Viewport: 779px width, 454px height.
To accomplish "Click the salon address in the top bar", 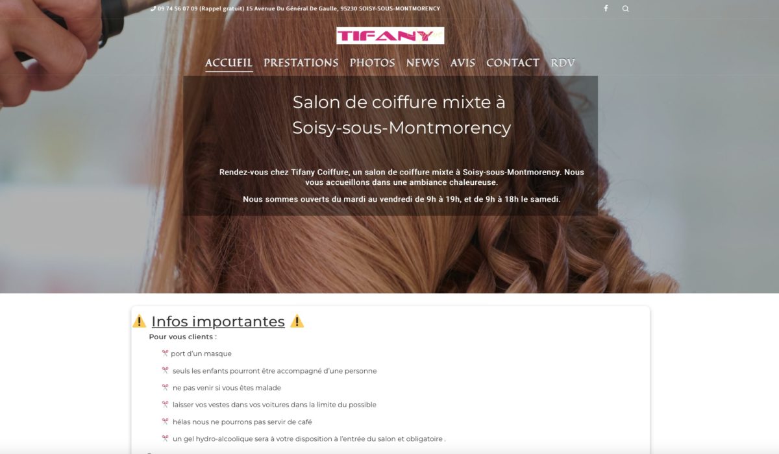I will coord(343,9).
